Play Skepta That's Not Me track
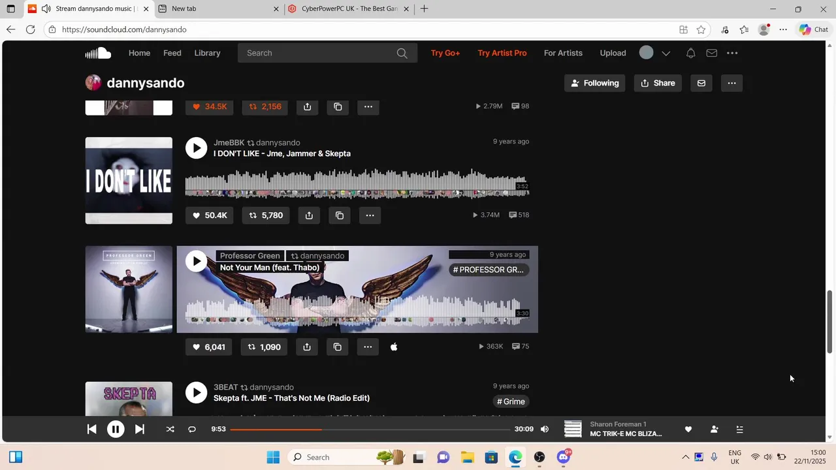Viewport: 836px width, 470px height. pos(196,392)
